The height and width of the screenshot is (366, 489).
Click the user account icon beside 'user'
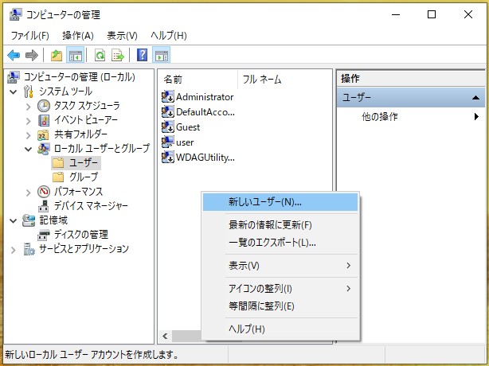(168, 142)
